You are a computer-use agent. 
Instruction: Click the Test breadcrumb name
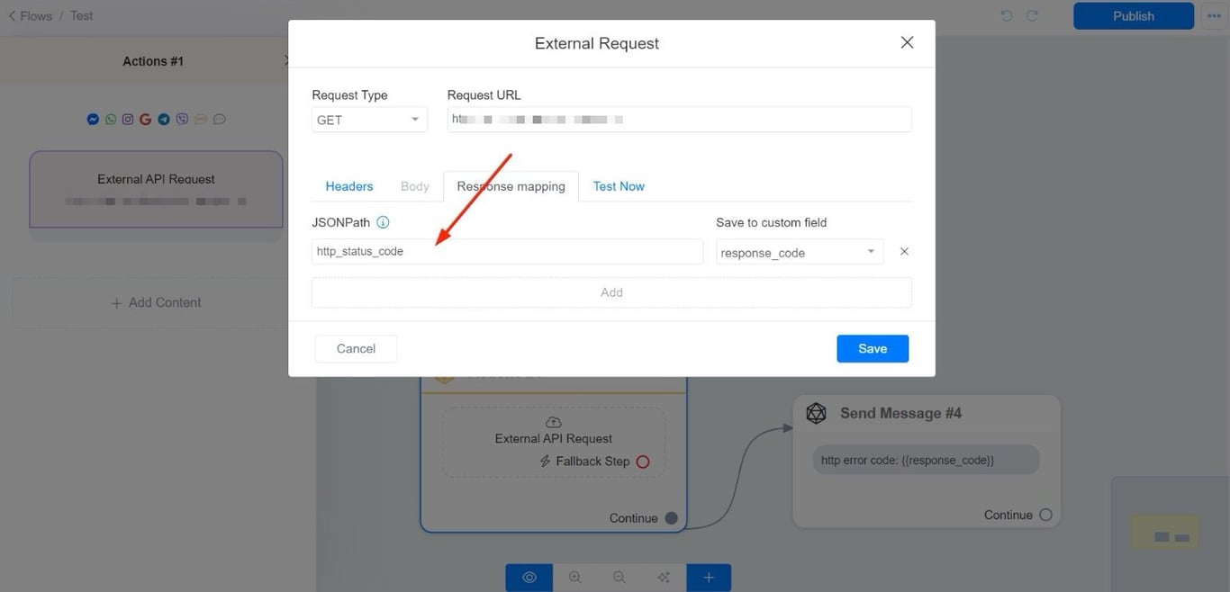pos(81,15)
